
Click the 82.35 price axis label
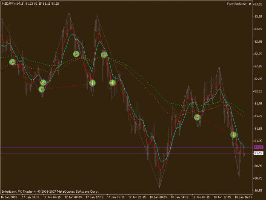[258, 79]
